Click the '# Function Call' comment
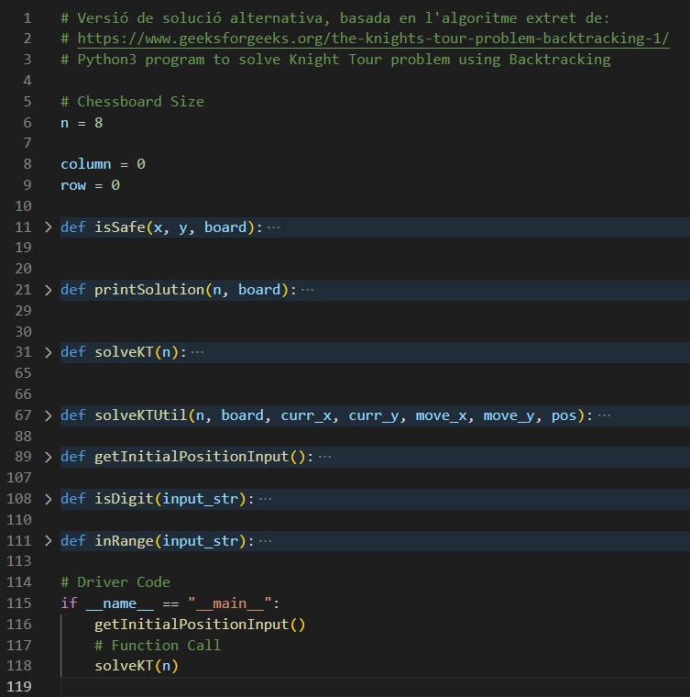 point(158,646)
